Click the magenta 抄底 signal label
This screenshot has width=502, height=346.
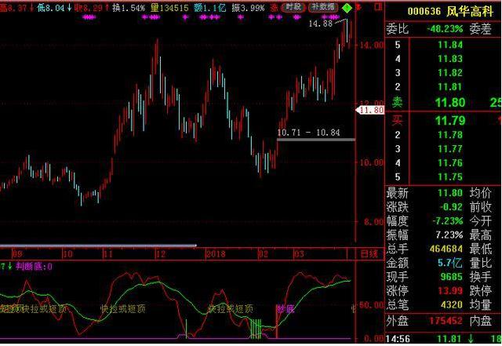pyautogui.click(x=286, y=309)
